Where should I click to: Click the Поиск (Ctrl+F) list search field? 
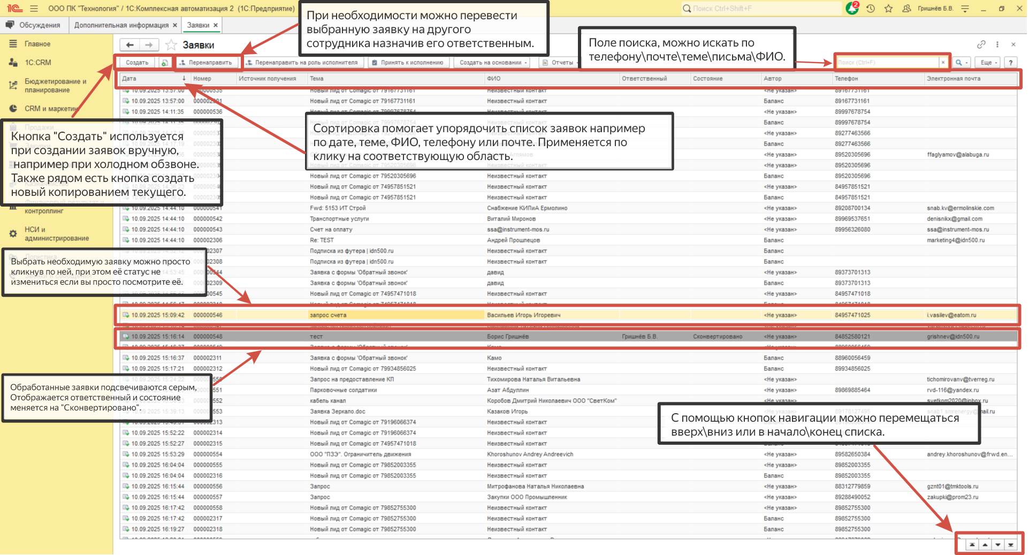[x=887, y=63]
